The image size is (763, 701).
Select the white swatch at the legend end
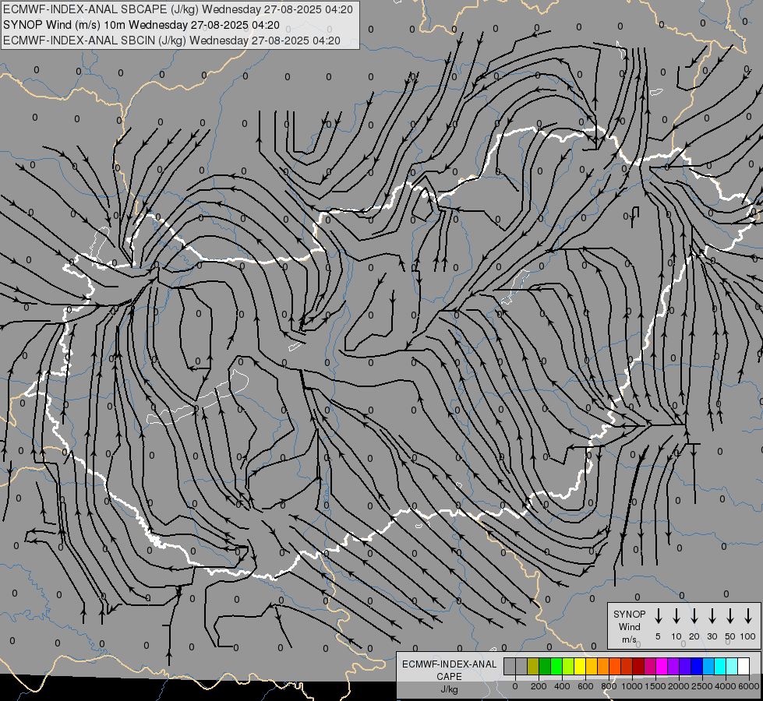tap(744, 666)
